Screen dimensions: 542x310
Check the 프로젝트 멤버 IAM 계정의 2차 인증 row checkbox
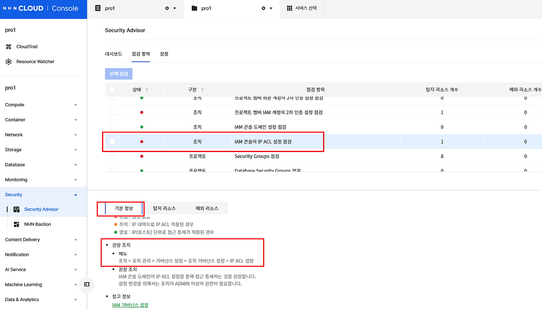point(112,112)
